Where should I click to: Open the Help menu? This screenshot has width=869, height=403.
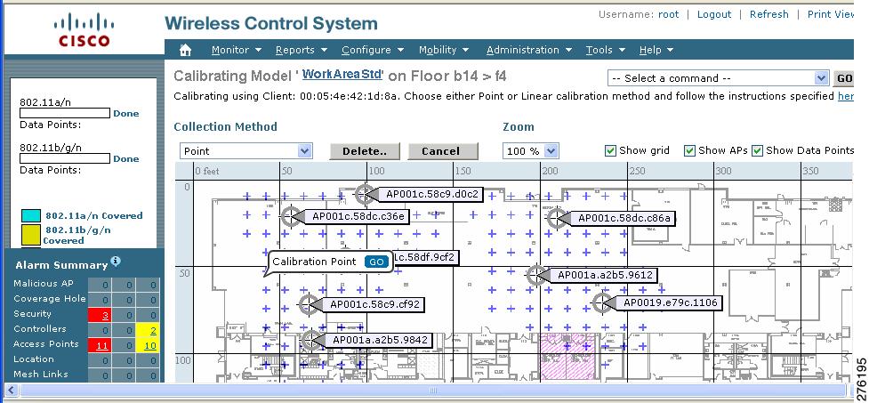click(x=656, y=50)
